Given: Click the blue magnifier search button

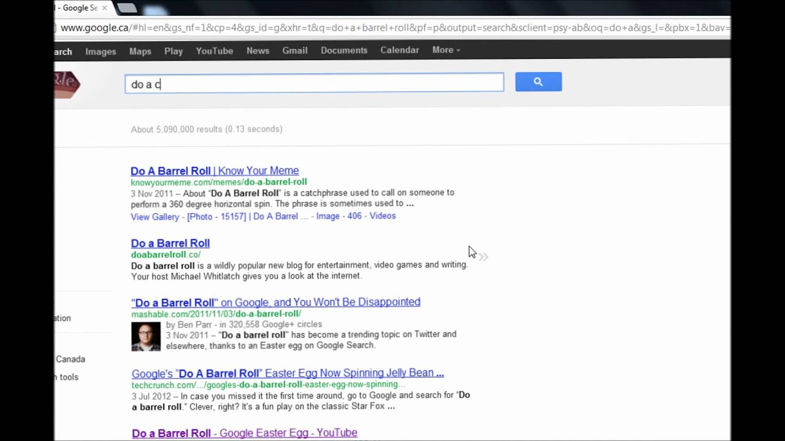Looking at the screenshot, I should (x=538, y=81).
